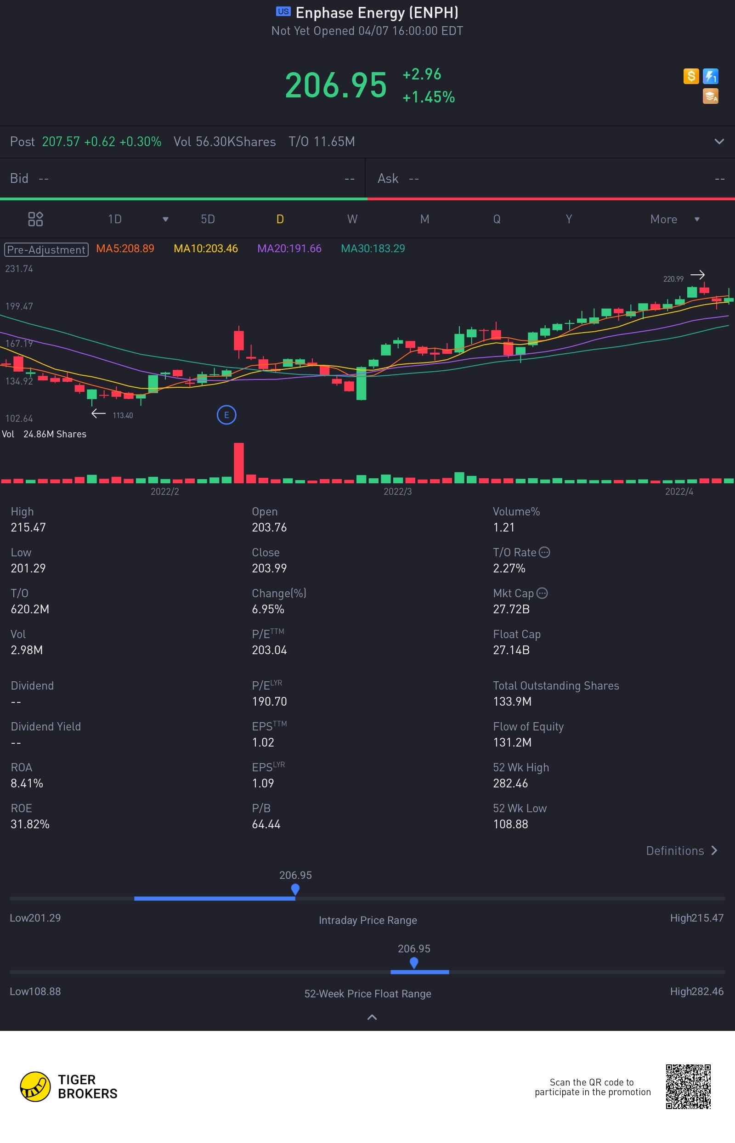735x1143 pixels.
Task: Tap the US market badge
Action: coord(283,11)
